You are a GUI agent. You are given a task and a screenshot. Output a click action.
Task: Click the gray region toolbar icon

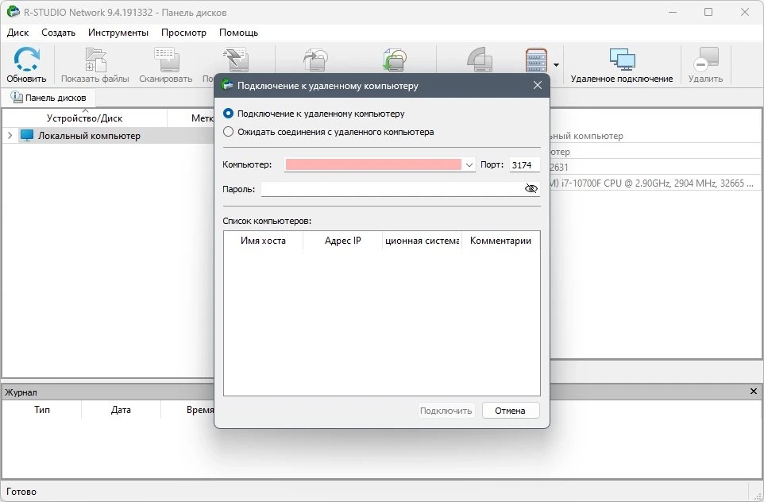point(480,60)
